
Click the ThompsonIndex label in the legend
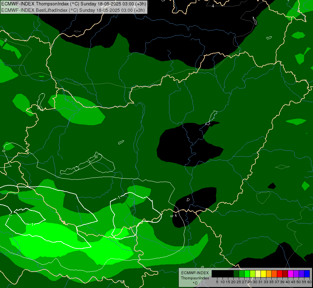(195, 278)
